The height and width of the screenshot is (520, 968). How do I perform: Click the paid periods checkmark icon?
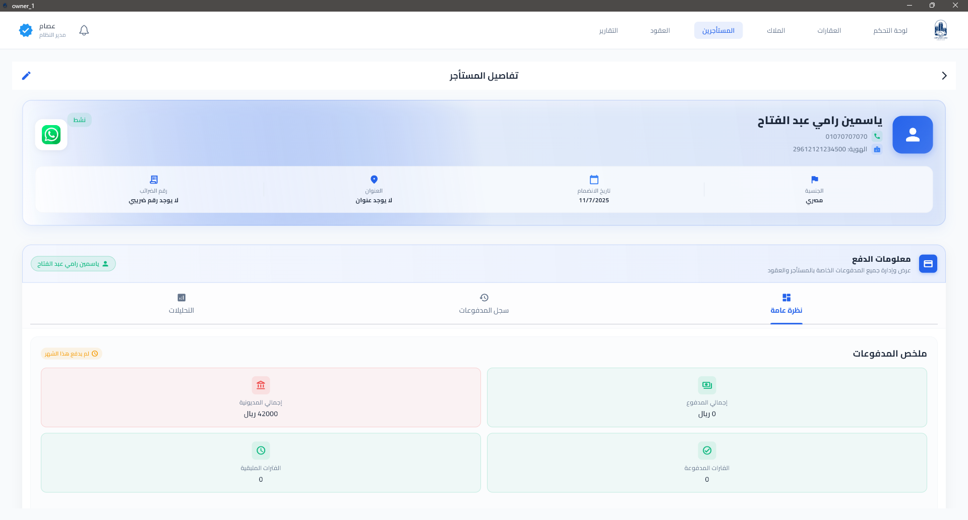(707, 450)
